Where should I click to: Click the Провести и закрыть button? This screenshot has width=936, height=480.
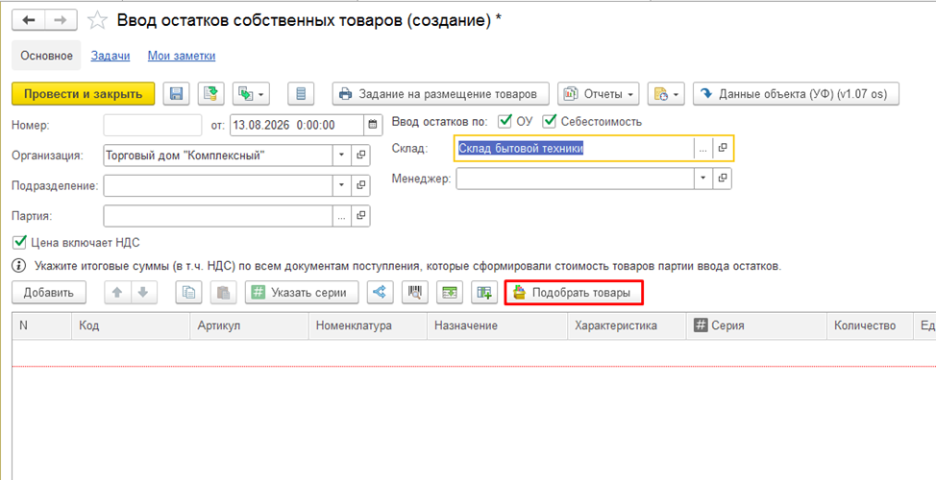(83, 94)
